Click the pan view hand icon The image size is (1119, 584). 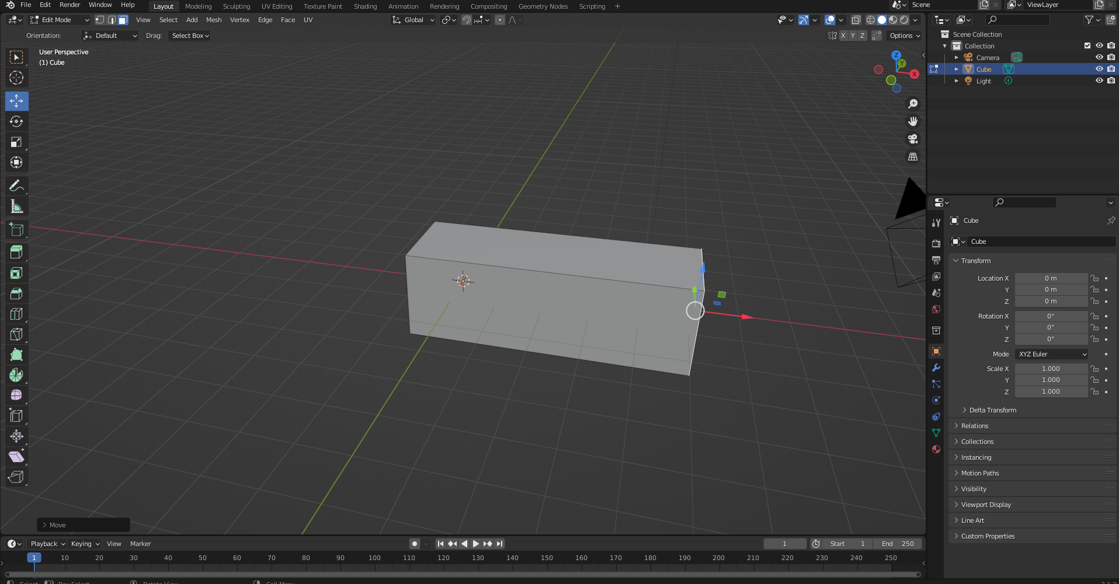[913, 121]
